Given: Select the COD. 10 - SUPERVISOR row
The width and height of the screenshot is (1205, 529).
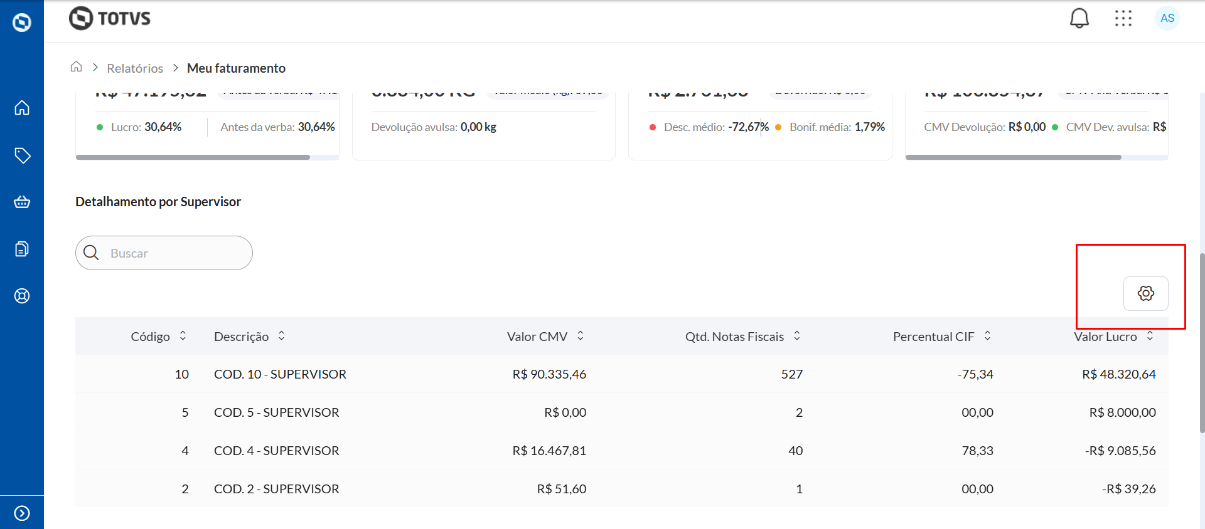Looking at the screenshot, I should [280, 374].
